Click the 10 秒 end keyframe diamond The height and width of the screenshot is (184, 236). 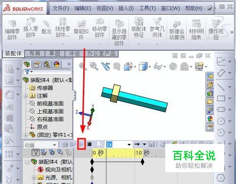coord(143,162)
